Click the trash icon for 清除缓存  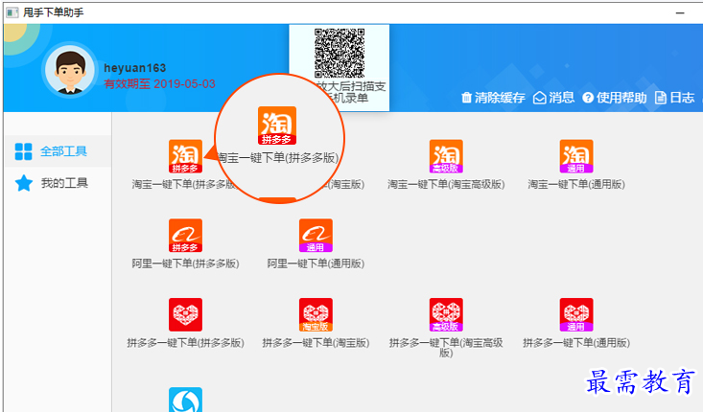point(466,97)
